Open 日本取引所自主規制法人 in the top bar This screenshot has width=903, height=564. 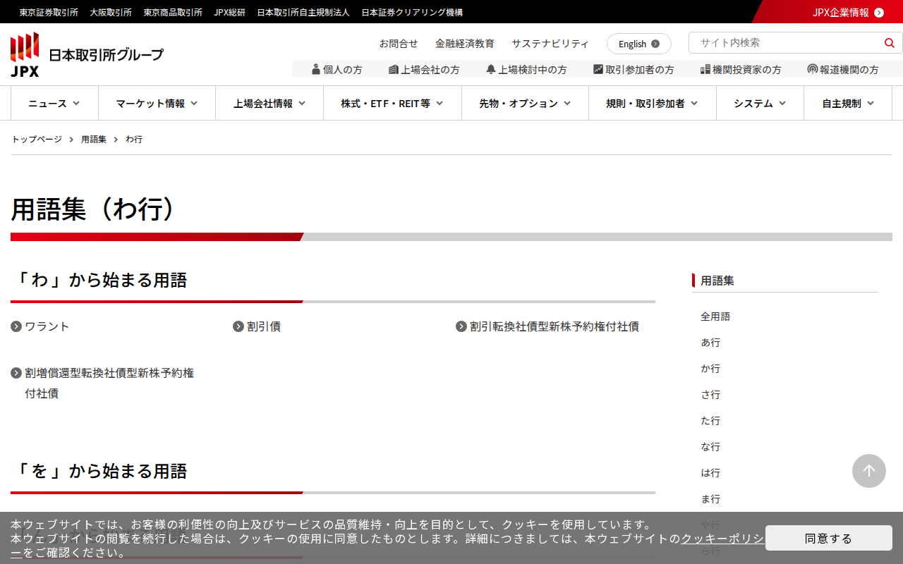(303, 12)
